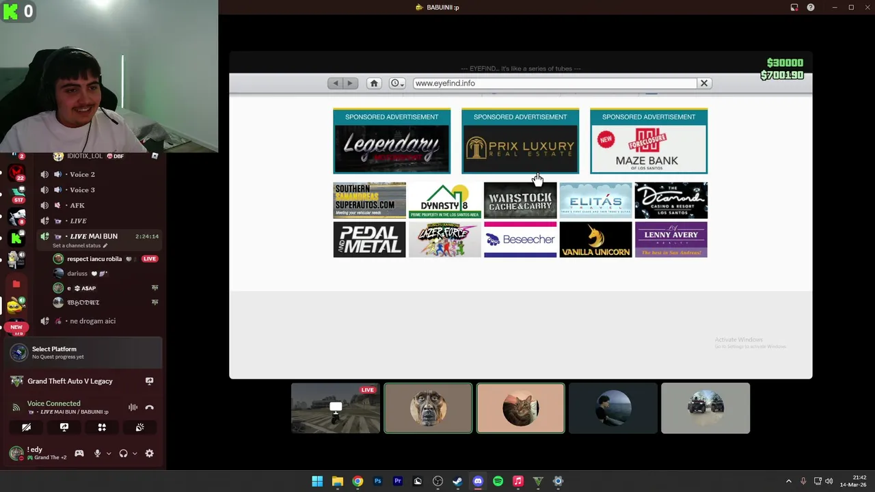
Task: Open Discord activities launcher
Action: [x=102, y=427]
